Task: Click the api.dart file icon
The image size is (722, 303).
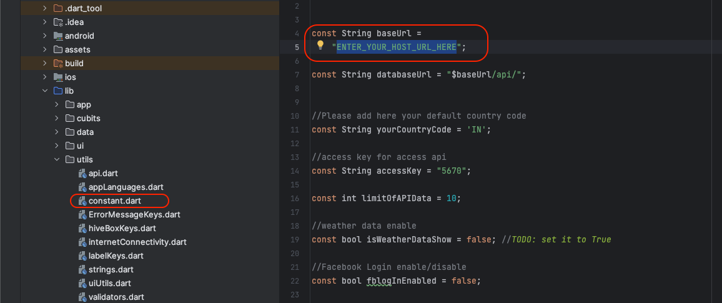Action: click(82, 174)
